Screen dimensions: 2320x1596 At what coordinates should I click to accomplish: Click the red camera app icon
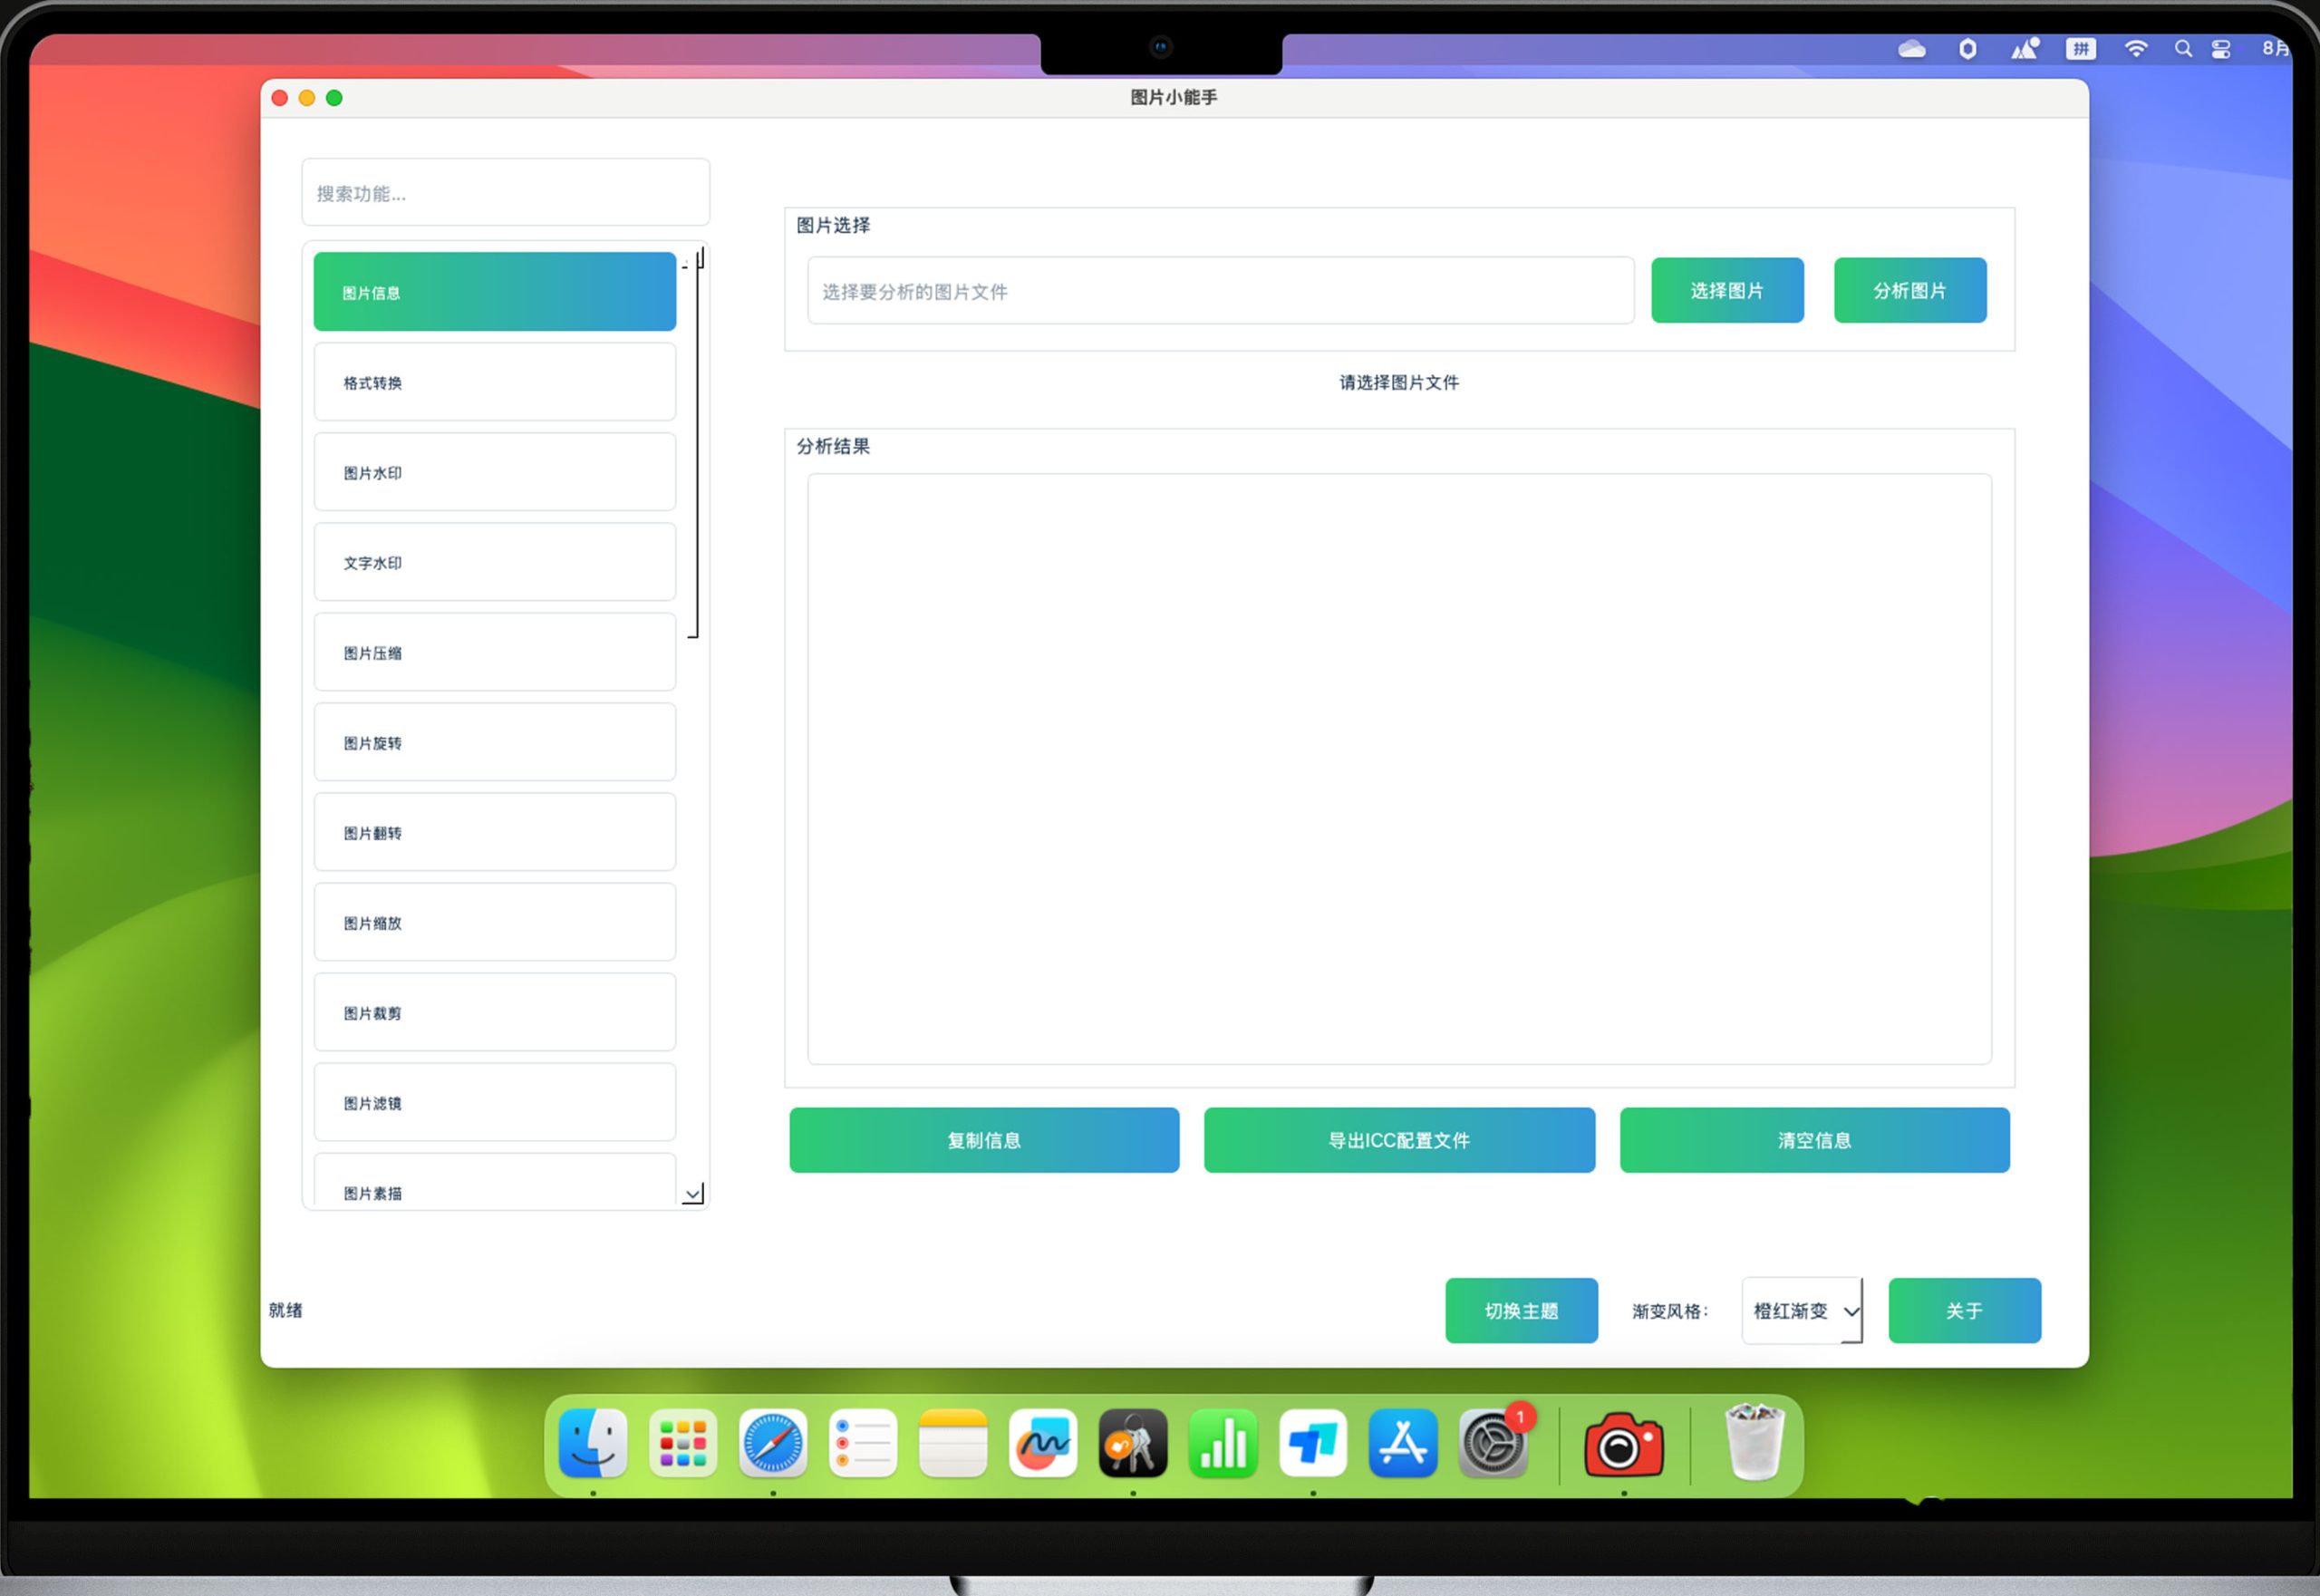click(1624, 1445)
